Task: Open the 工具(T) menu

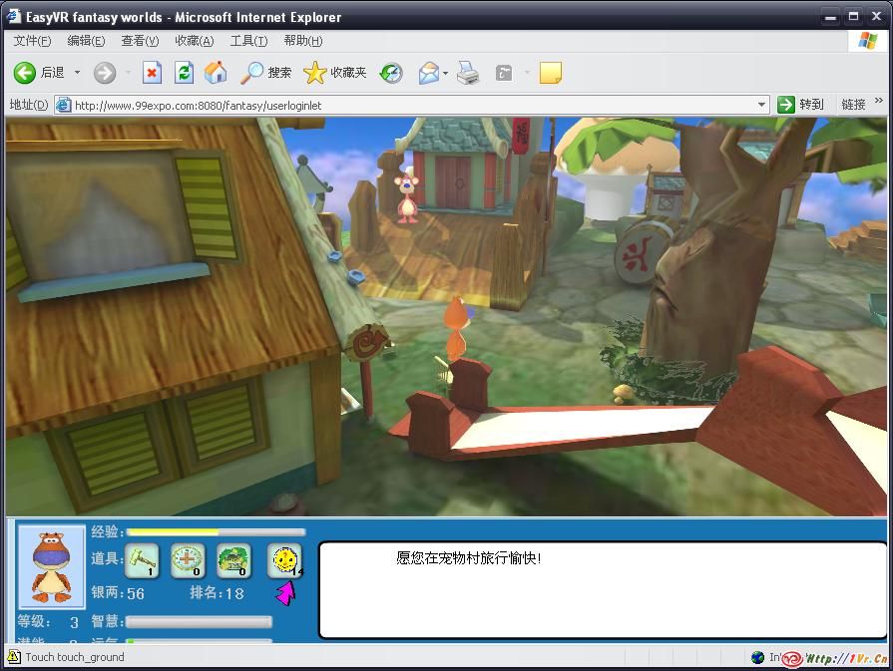Action: tap(248, 41)
